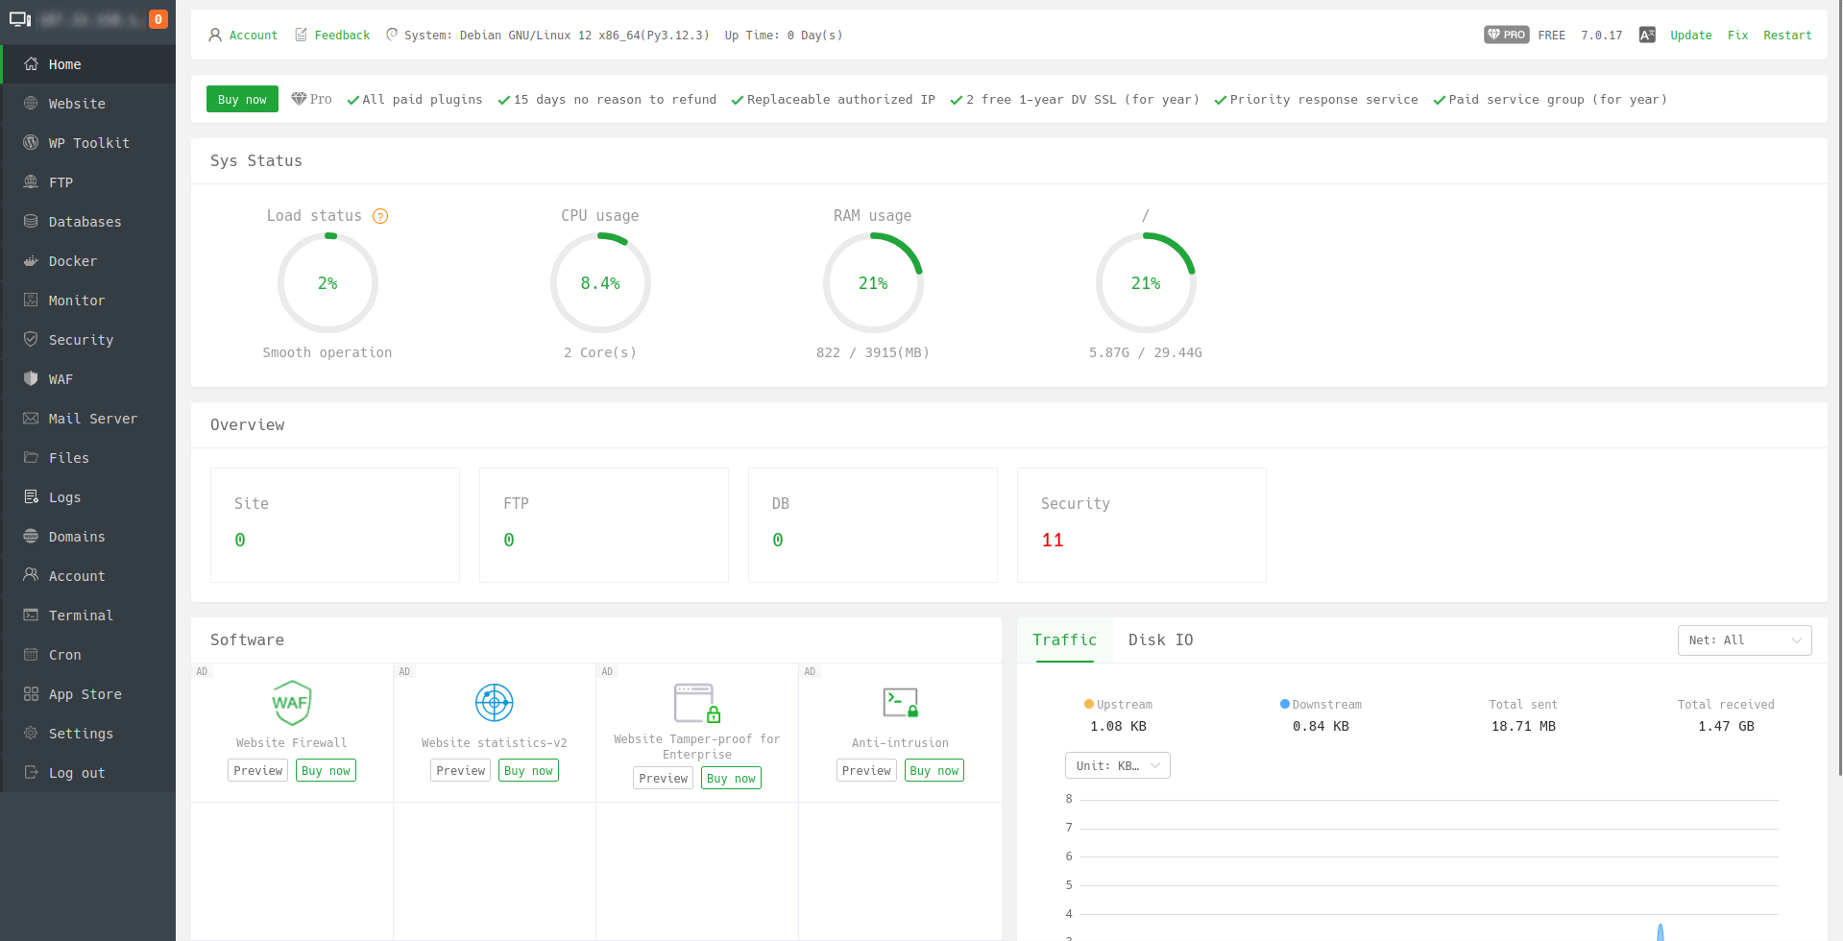The image size is (1843, 941).
Task: Click the RAM usage circular gauge
Action: (x=872, y=283)
